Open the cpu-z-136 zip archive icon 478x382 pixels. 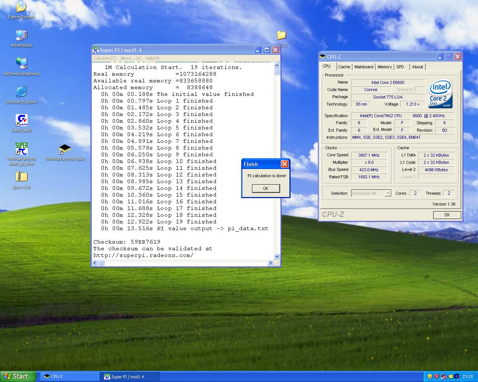[22, 177]
